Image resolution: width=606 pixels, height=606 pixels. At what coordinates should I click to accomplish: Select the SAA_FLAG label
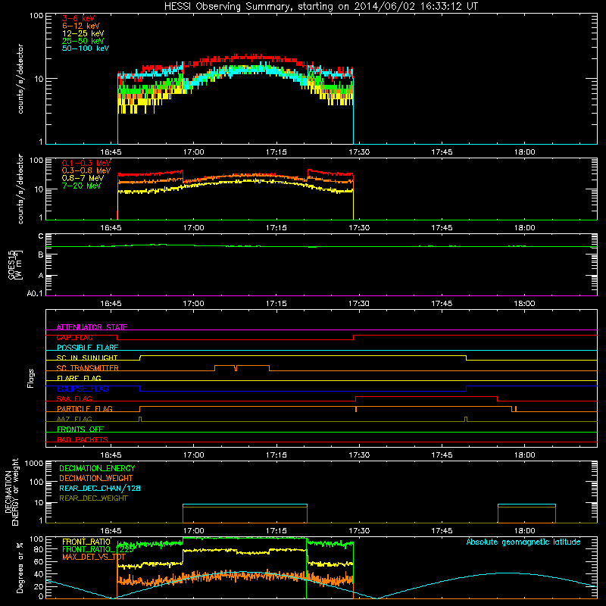point(74,399)
